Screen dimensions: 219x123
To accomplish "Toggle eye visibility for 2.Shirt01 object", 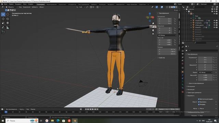I will click(215, 27).
